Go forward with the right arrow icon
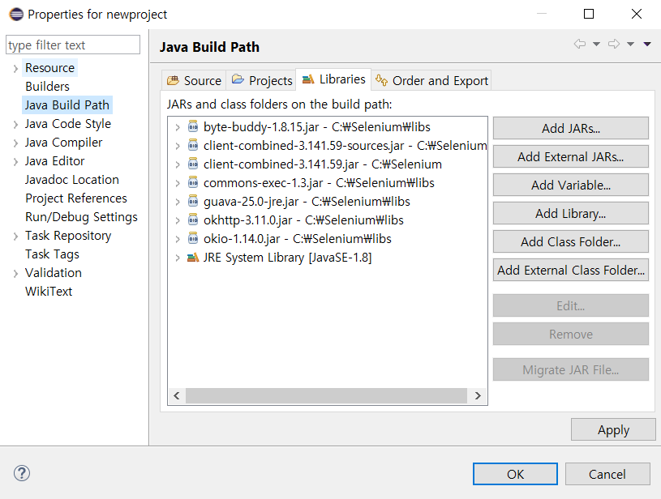661x499 pixels. [x=614, y=44]
